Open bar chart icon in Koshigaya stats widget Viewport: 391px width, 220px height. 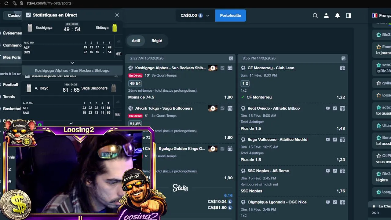119,41
